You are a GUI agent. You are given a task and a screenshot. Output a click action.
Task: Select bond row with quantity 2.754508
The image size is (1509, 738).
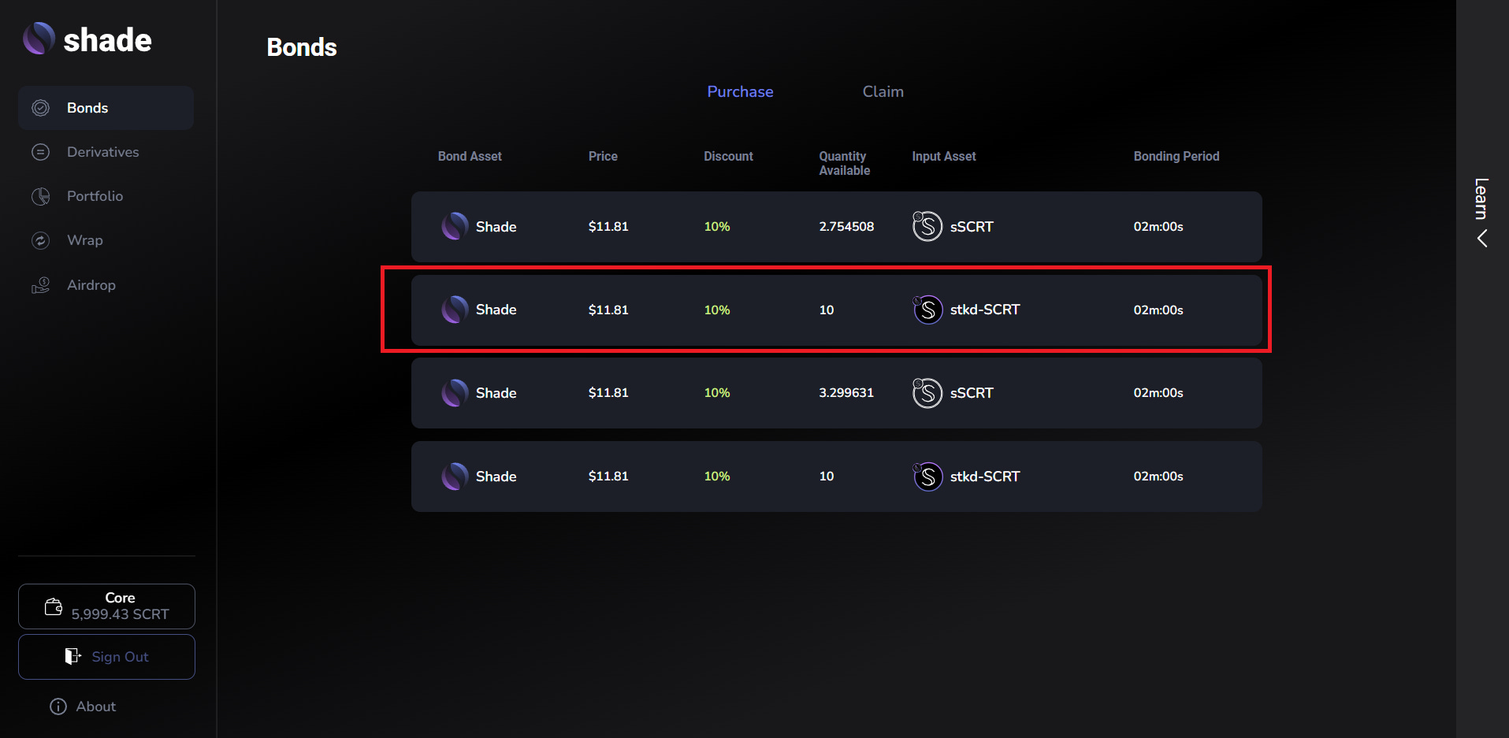point(836,227)
